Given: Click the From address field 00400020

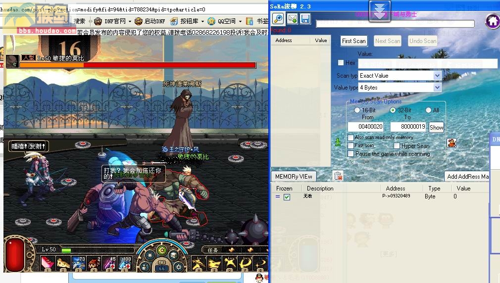Looking at the screenshot, I should pos(366,127).
